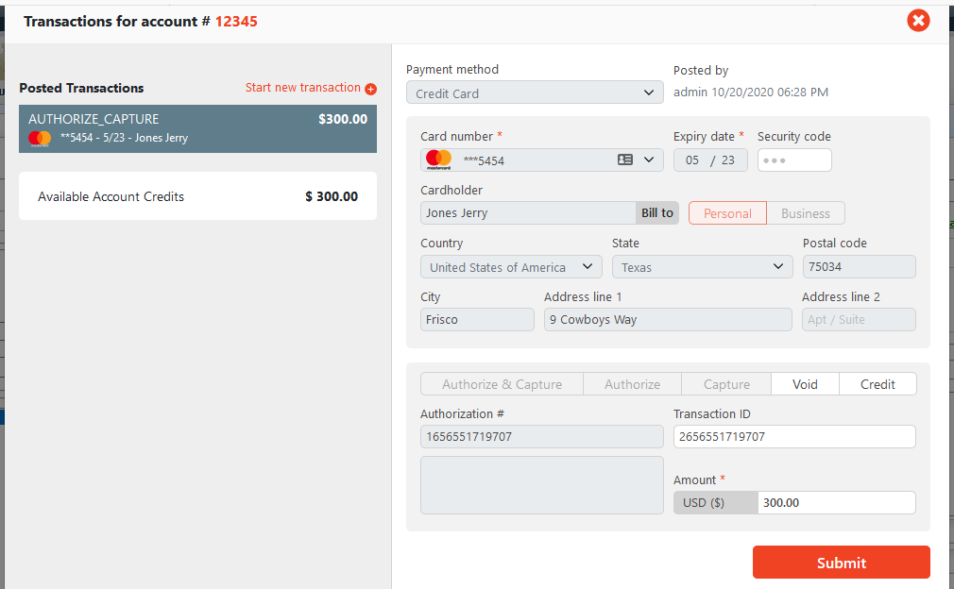The height and width of the screenshot is (589, 954).
Task: Click the Security code field
Action: pos(793,160)
